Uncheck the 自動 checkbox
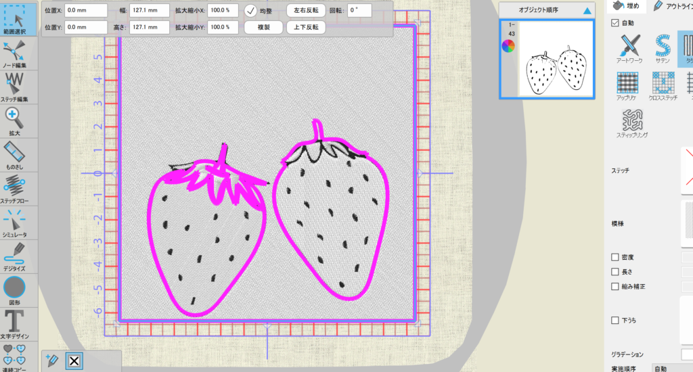Image resolution: width=693 pixels, height=372 pixels. tap(614, 23)
